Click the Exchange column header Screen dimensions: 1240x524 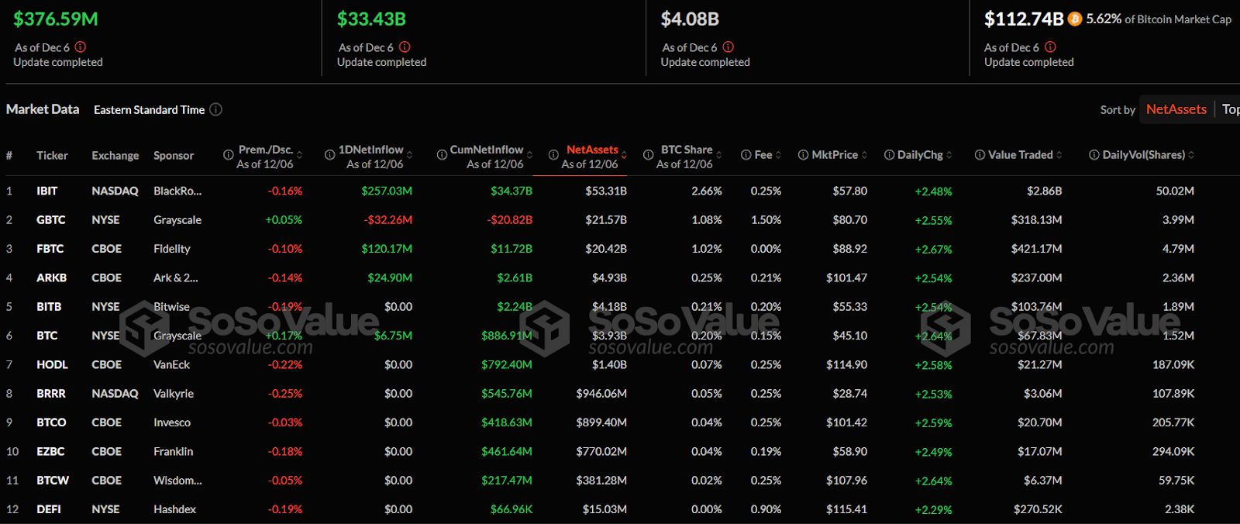pyautogui.click(x=115, y=155)
